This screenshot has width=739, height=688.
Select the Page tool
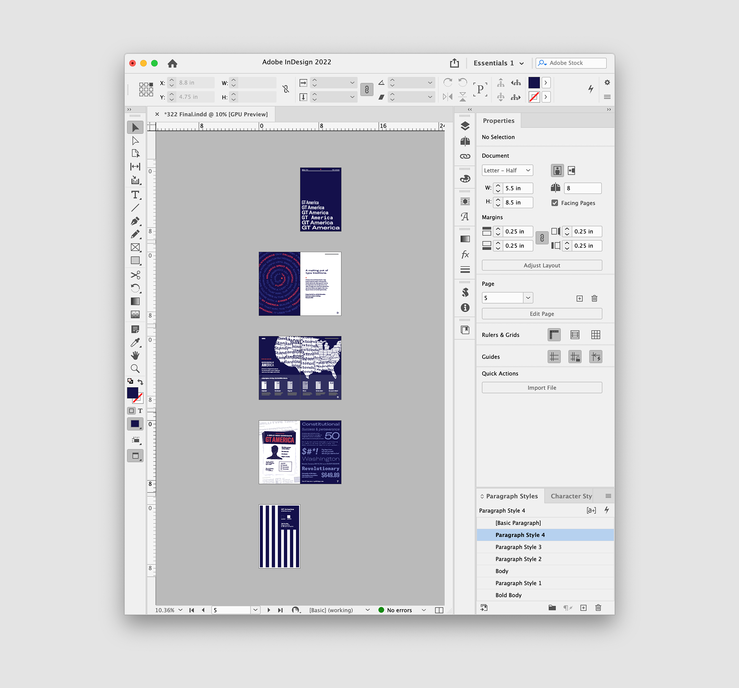click(x=135, y=154)
